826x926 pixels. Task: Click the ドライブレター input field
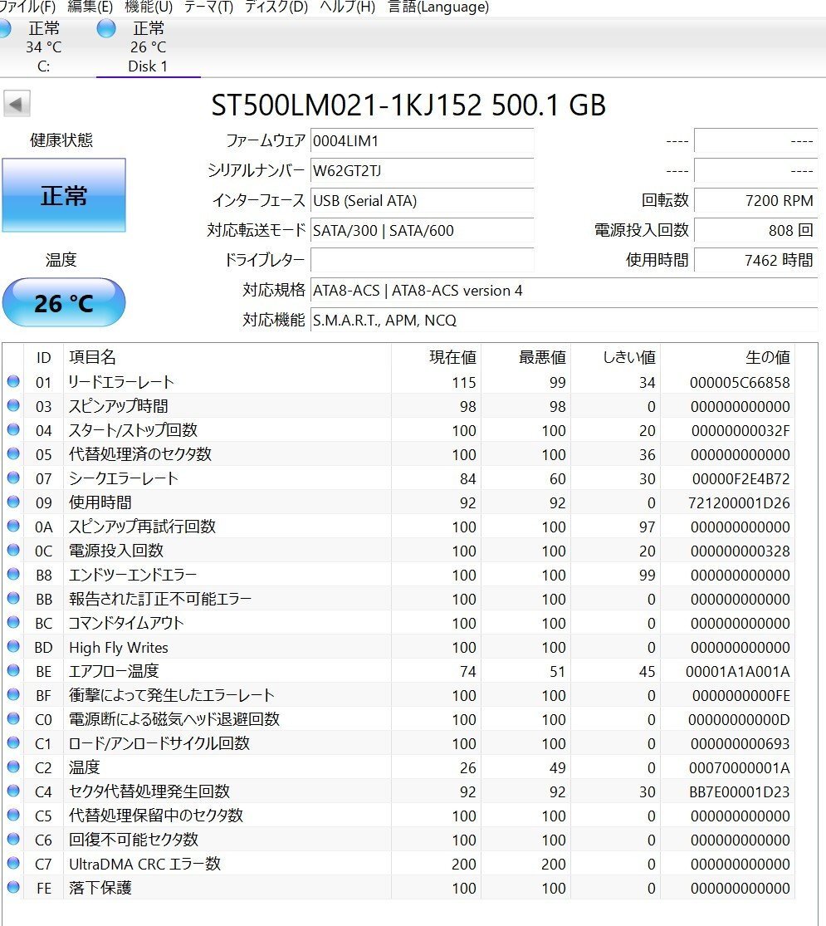click(422, 260)
